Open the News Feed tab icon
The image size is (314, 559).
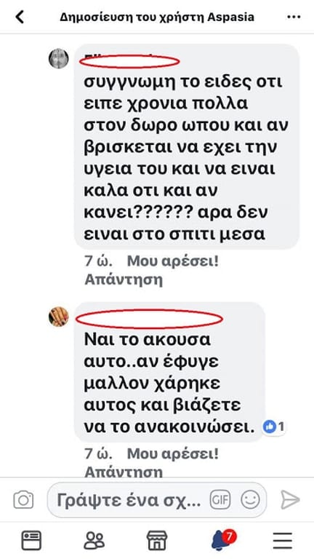32,540
